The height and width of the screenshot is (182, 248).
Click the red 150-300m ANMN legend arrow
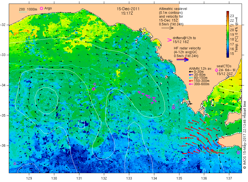(191, 81)
